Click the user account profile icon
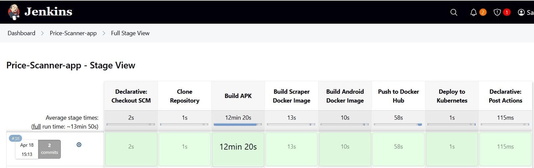Viewport: 534px width, 168px height. pos(521,12)
